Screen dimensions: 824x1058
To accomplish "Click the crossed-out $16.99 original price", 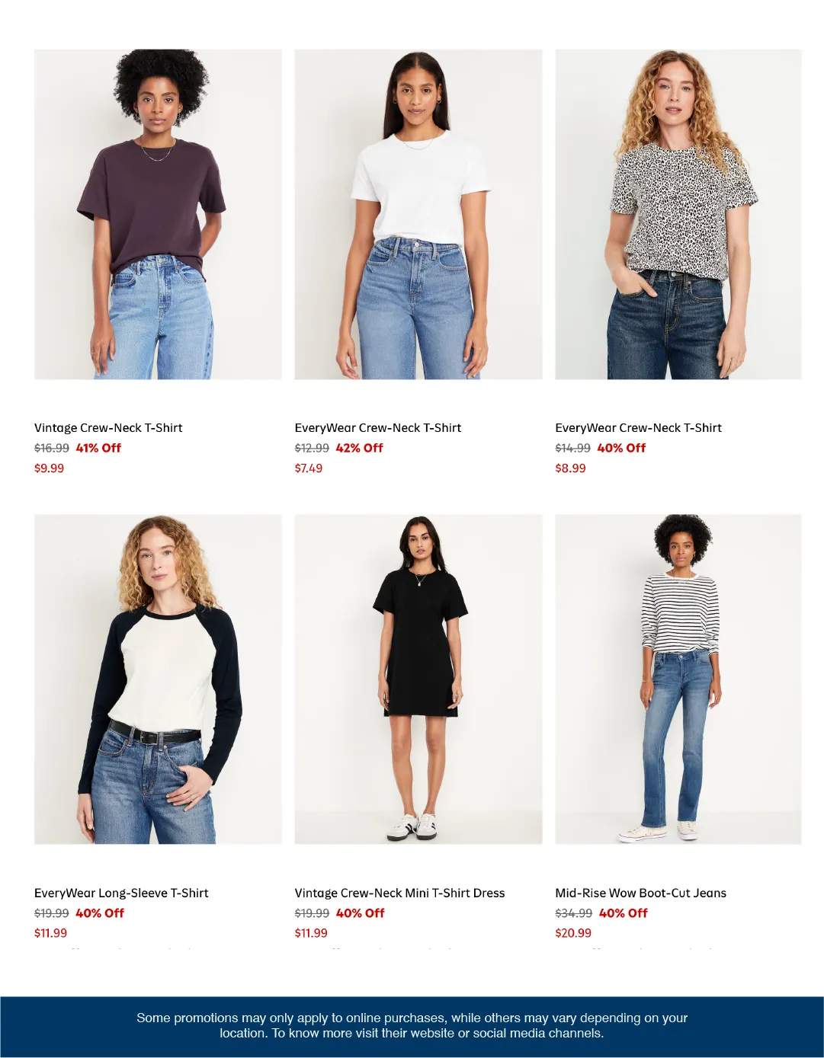I will click(x=52, y=448).
